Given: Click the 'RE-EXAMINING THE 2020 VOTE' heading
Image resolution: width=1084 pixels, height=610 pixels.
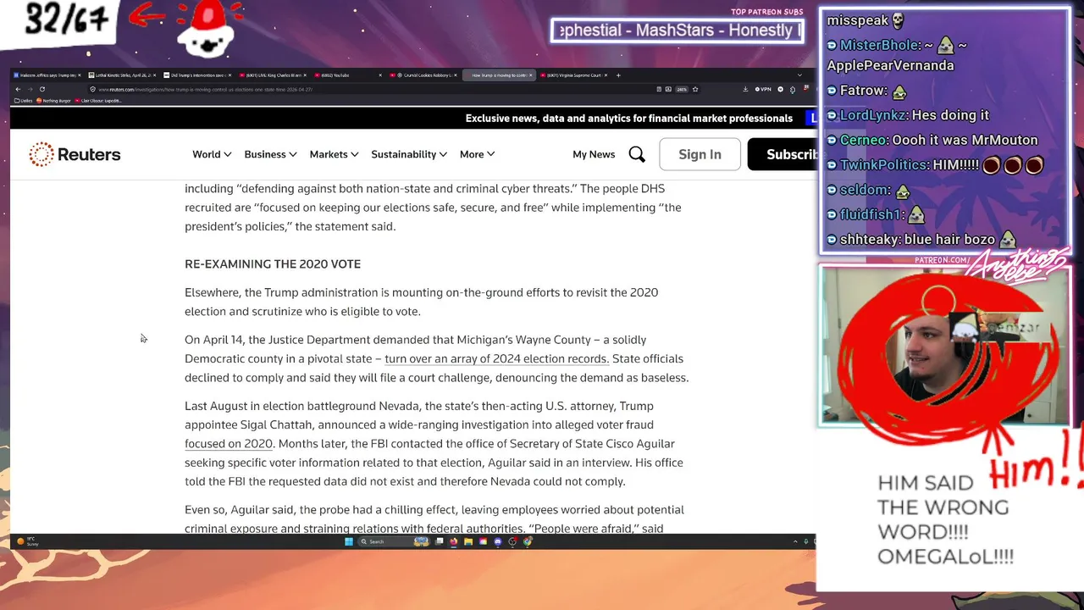Looking at the screenshot, I should (x=273, y=264).
